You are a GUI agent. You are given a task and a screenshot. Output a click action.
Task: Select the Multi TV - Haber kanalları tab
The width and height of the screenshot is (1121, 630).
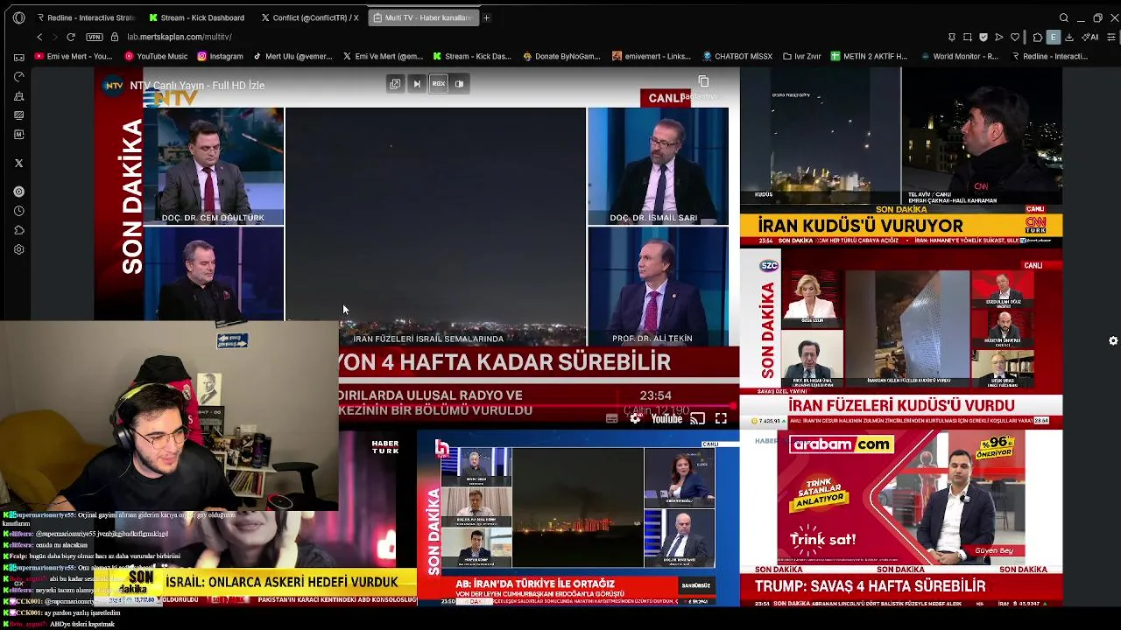[x=423, y=17]
